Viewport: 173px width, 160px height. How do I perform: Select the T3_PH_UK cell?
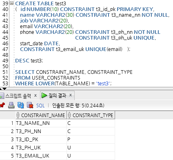[x=41, y=148]
